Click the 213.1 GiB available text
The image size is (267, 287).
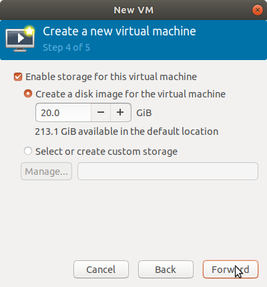pyautogui.click(x=126, y=131)
